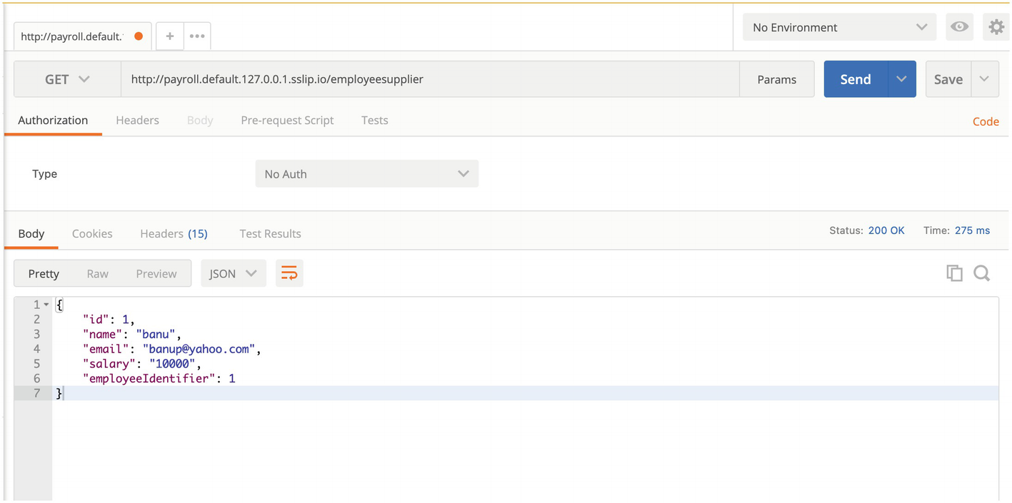This screenshot has width=1012, height=503.
Task: Open the JSON format dropdown
Action: tap(233, 273)
